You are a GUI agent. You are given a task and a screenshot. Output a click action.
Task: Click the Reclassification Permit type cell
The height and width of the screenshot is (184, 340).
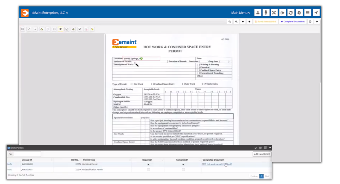click(x=92, y=169)
